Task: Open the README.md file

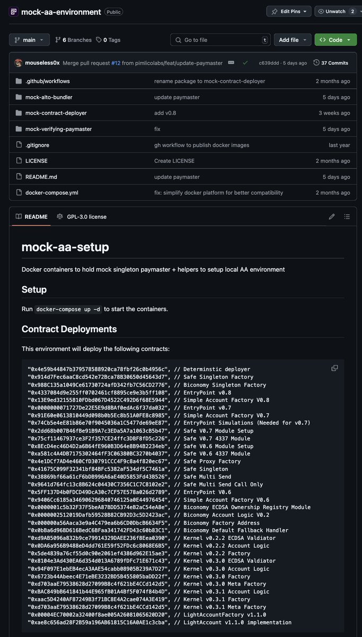Action: (x=41, y=177)
